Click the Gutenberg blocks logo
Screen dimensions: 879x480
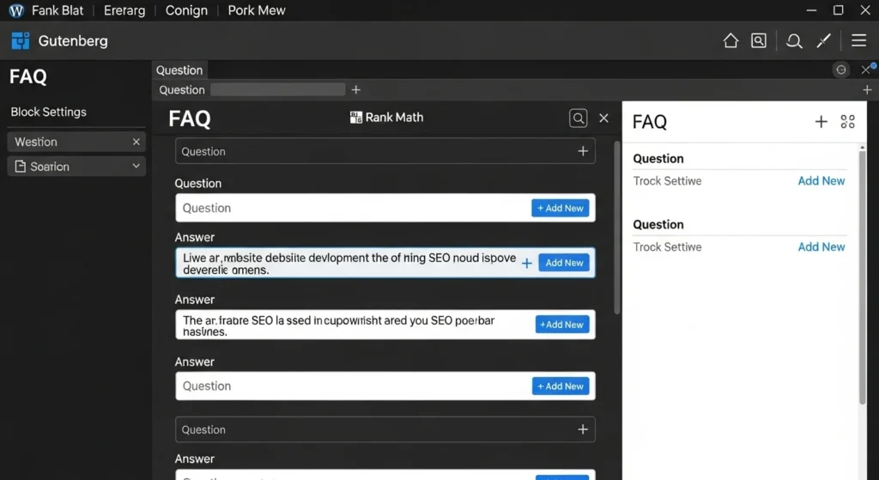(21, 41)
